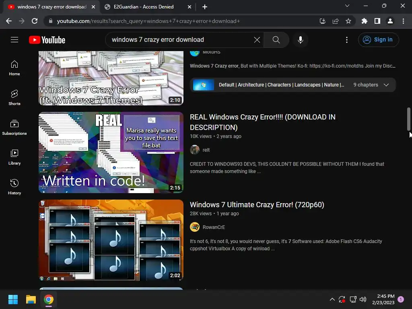
Task: Share this page via address bar icon
Action: coord(336,21)
